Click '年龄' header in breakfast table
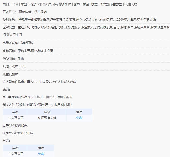This screenshot has height=157, width=170. click(16, 148)
